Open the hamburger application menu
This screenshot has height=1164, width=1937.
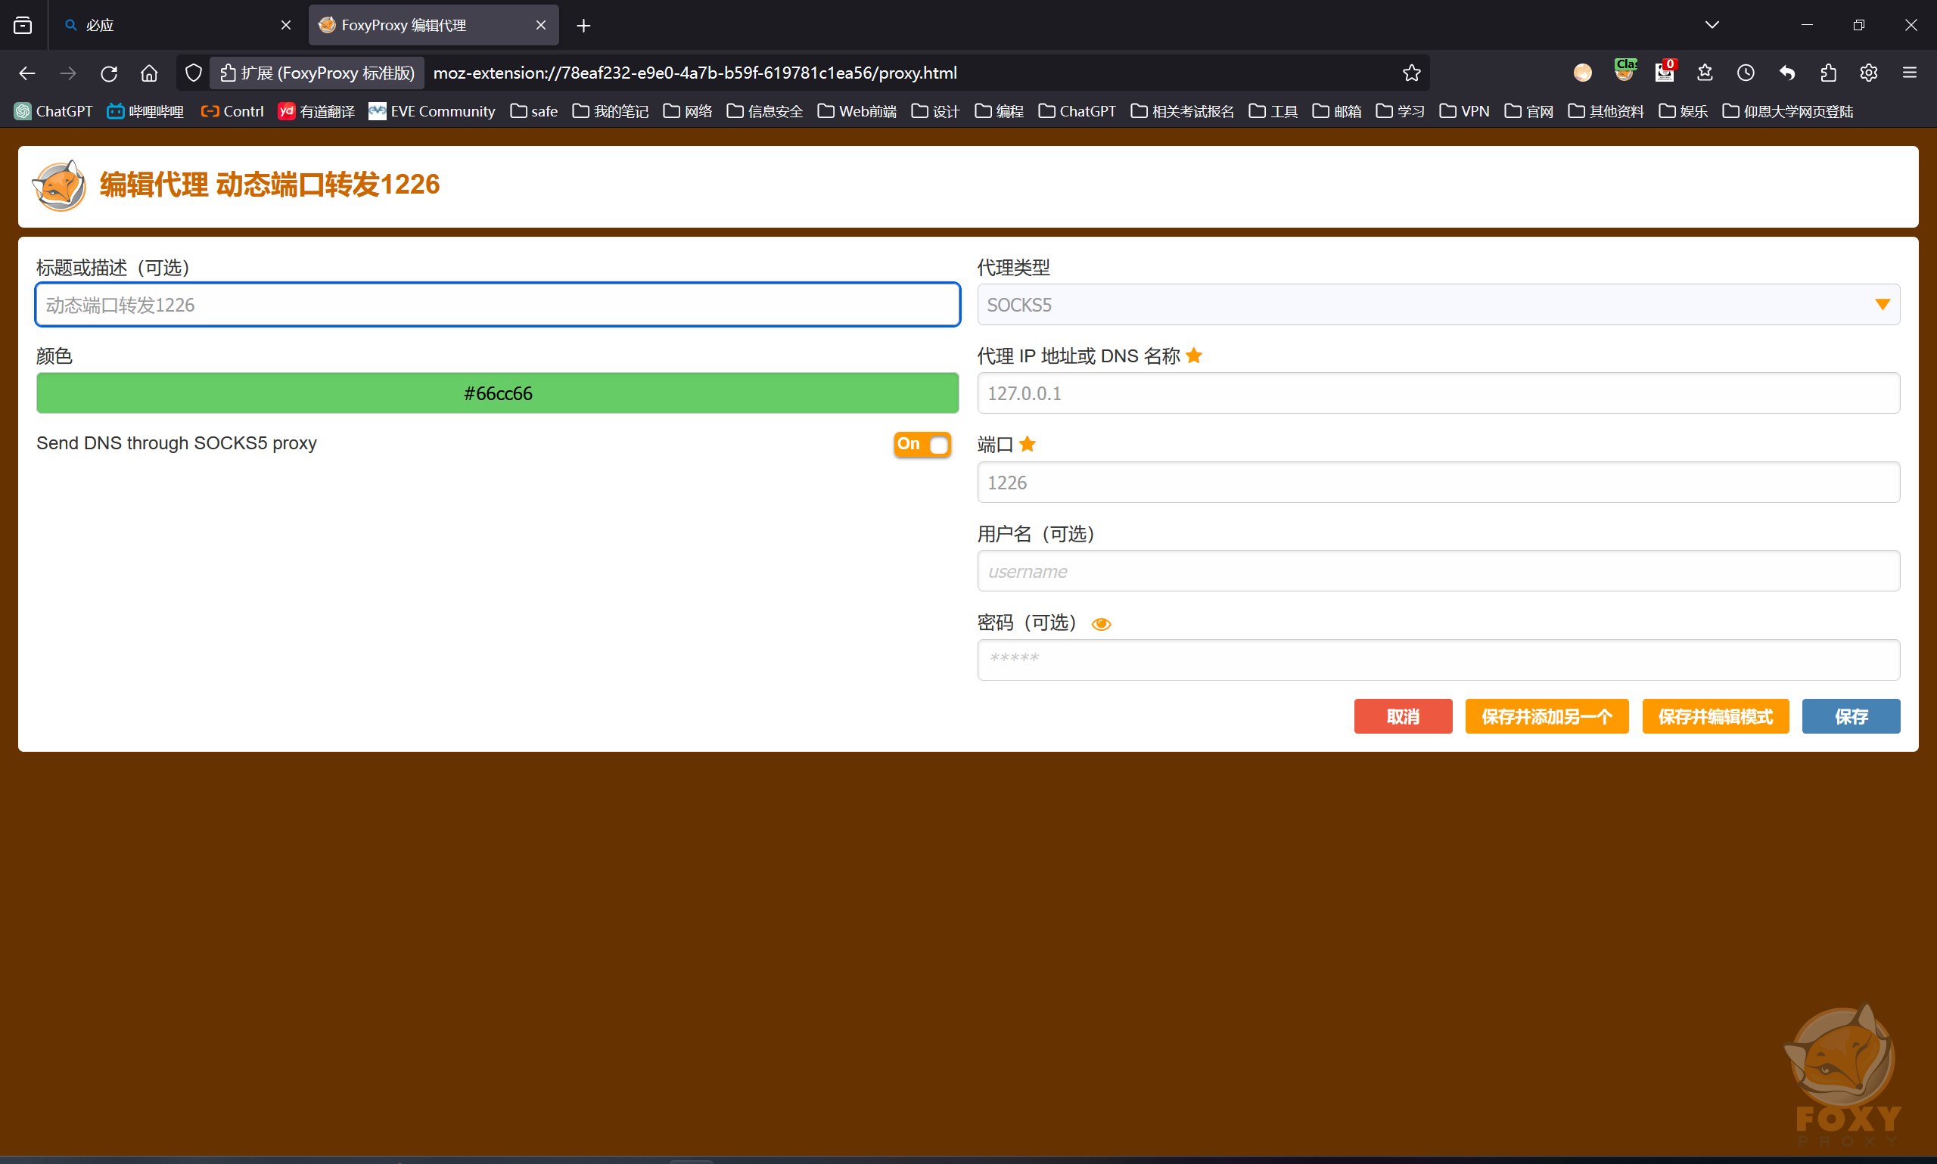click(1910, 73)
